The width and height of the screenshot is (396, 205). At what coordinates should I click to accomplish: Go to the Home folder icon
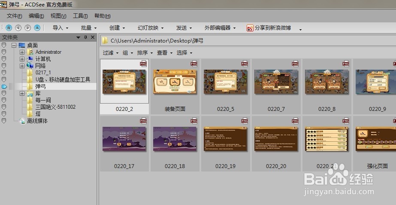click(x=9, y=28)
